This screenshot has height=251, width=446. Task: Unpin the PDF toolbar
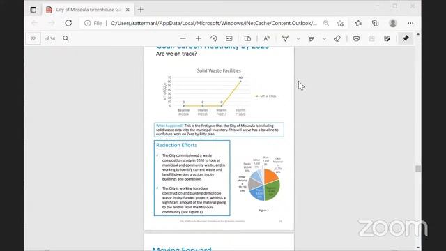[406, 38]
